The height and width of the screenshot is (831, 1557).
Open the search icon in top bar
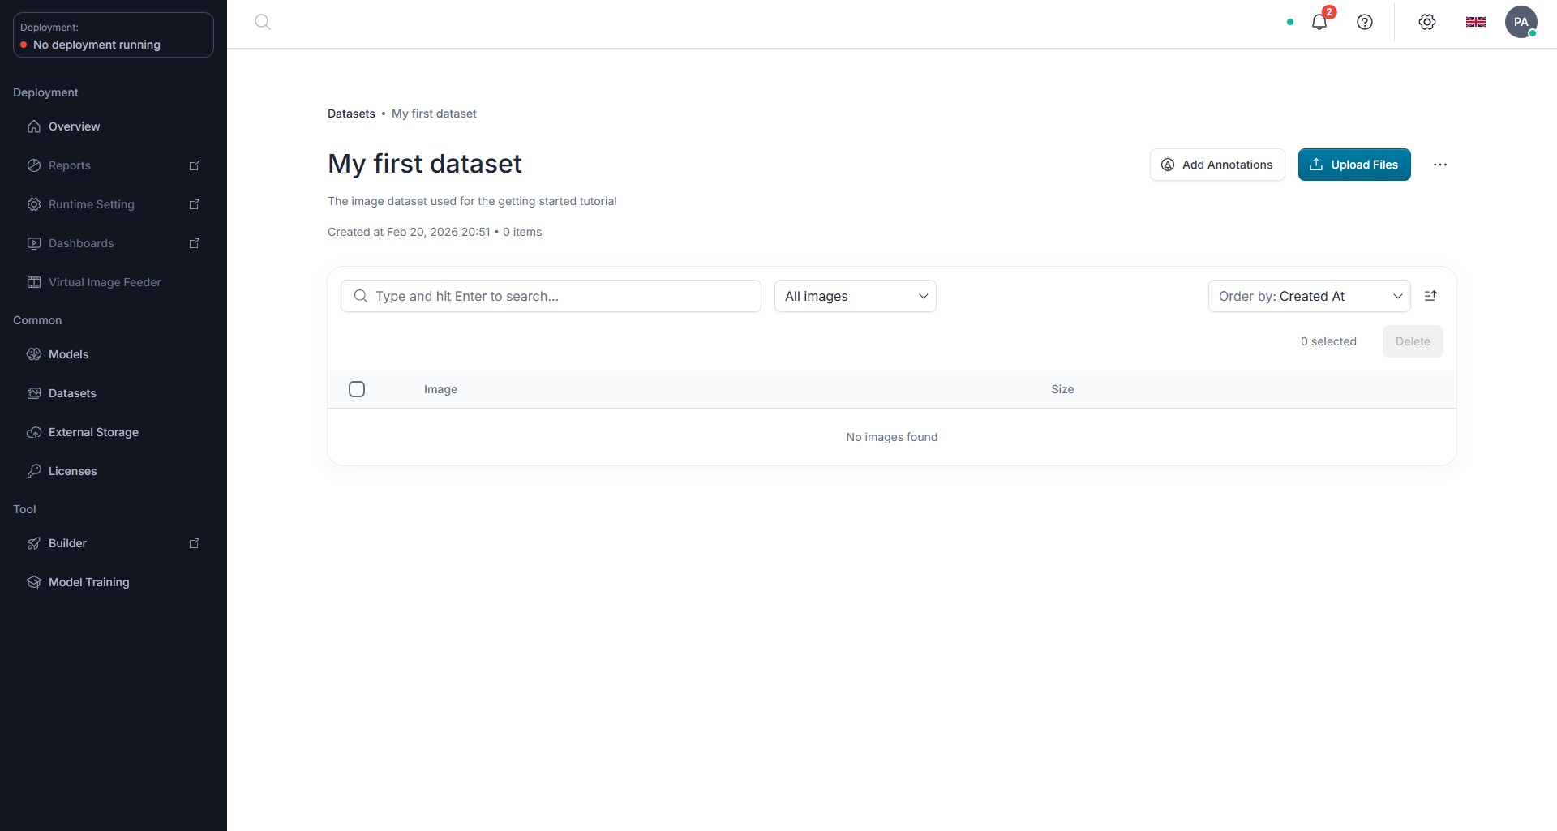pos(263,22)
